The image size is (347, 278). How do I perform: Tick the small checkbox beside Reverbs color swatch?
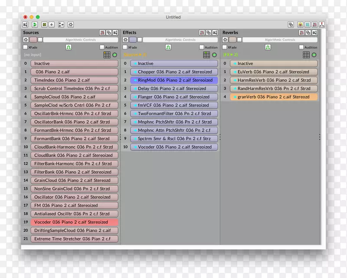point(239,40)
